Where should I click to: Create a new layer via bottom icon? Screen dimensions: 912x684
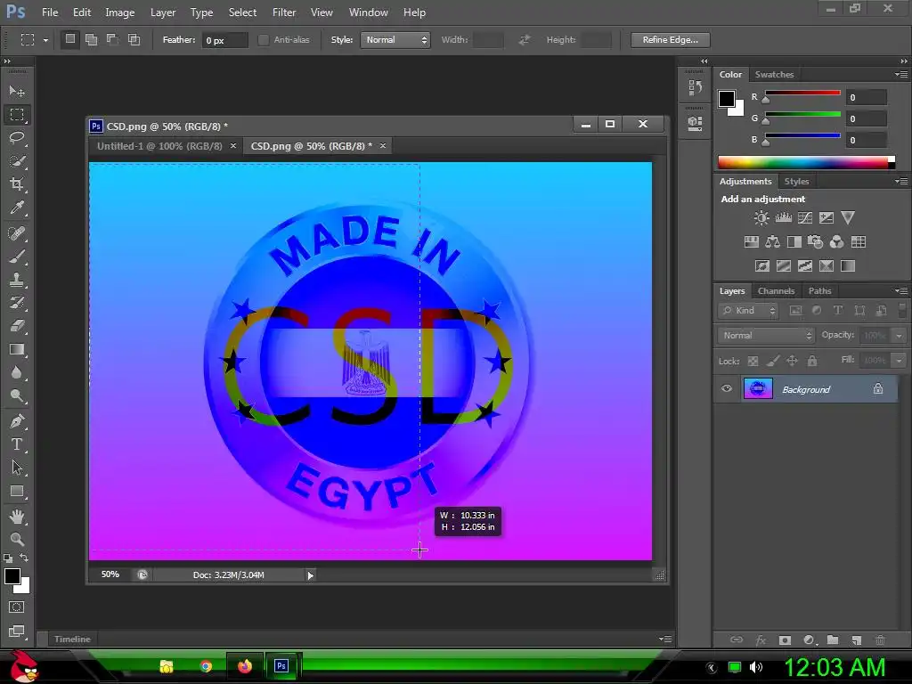point(856,639)
